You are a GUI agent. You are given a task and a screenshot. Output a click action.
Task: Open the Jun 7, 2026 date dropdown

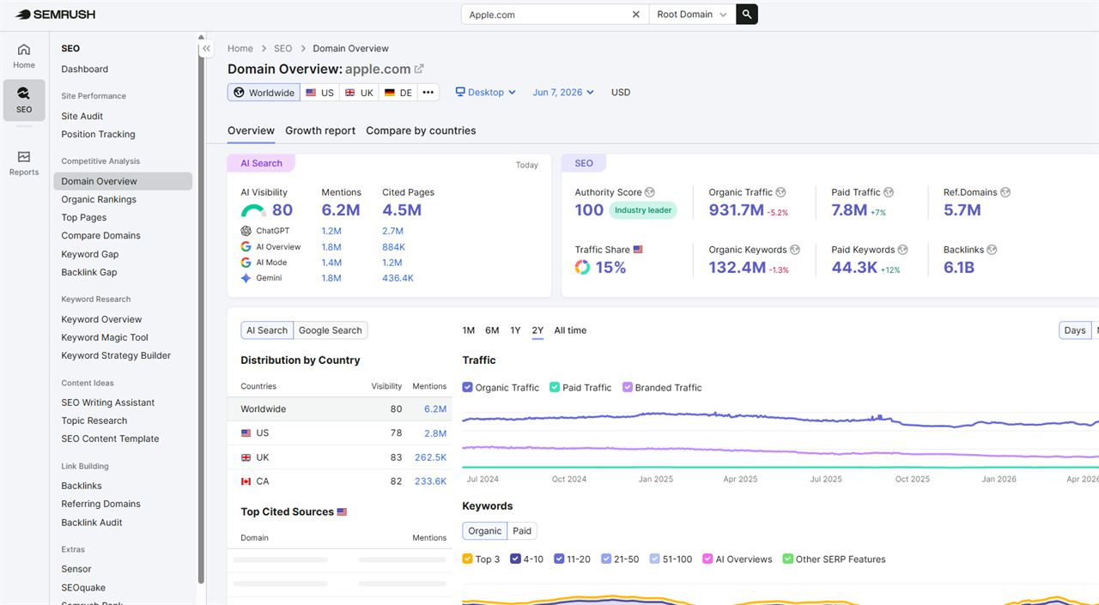tap(563, 93)
